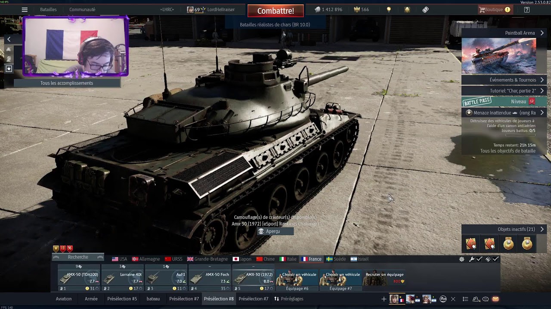
Task: Select Grande-Bretagne nation tab
Action: click(x=207, y=259)
